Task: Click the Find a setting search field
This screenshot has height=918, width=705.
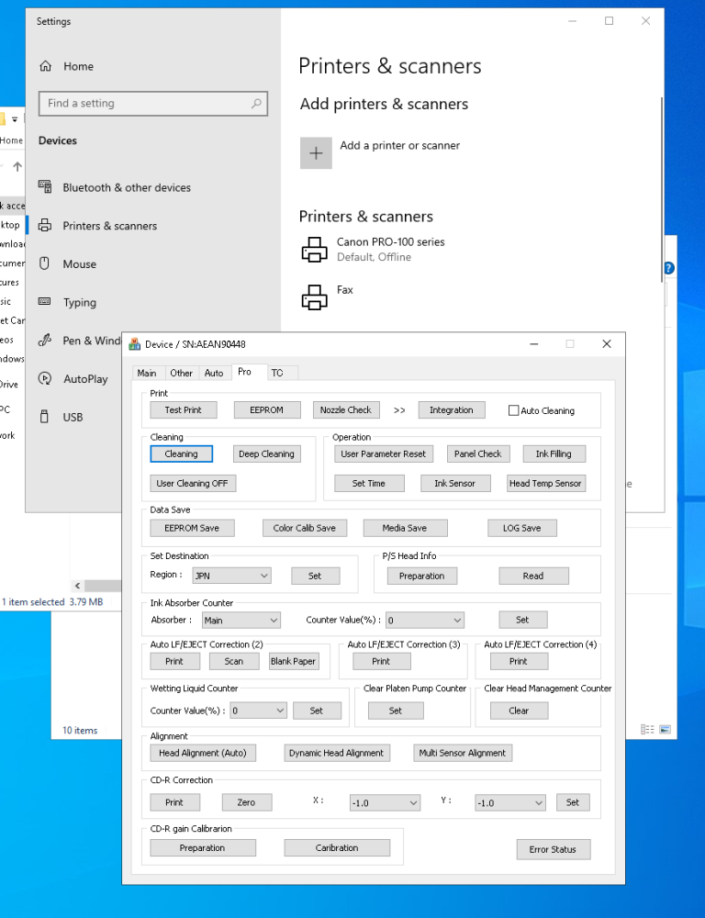Action: point(145,104)
